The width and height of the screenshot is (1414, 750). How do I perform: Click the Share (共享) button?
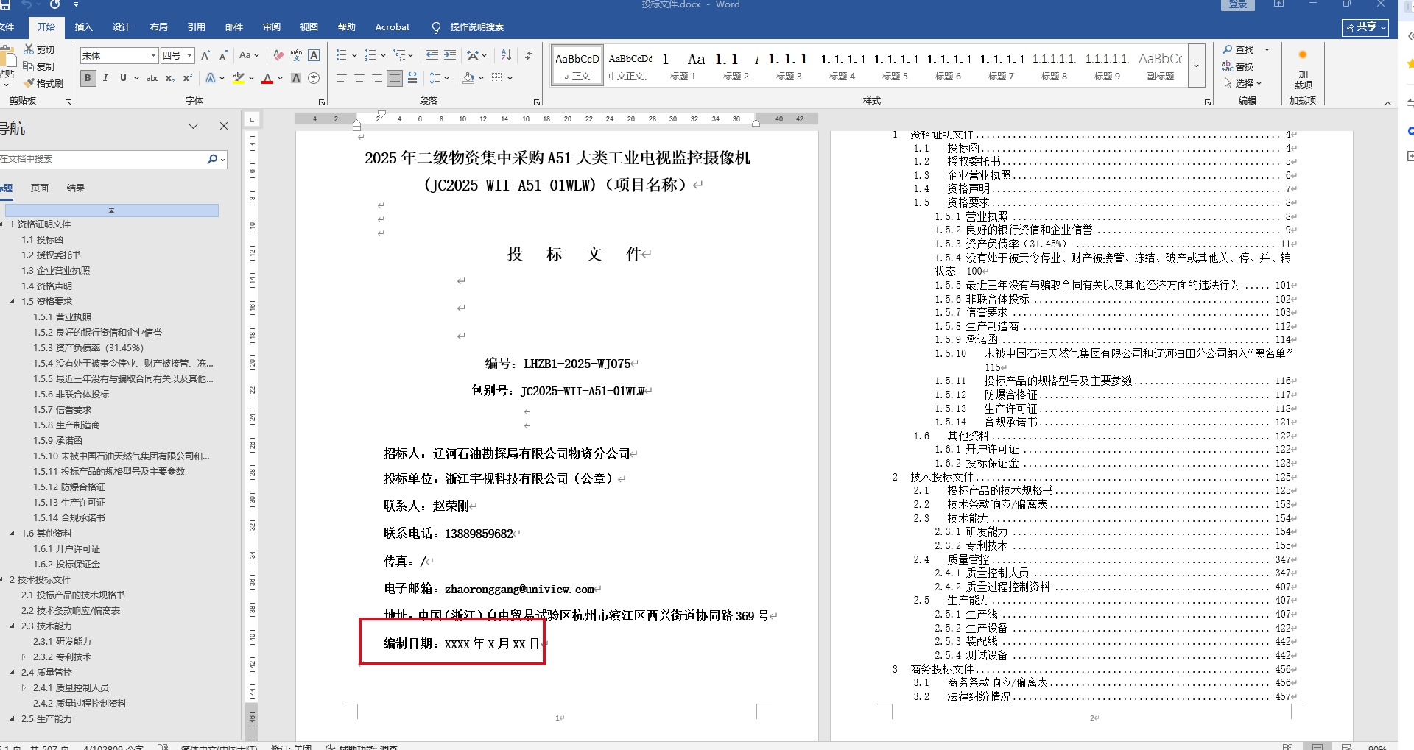[1365, 27]
